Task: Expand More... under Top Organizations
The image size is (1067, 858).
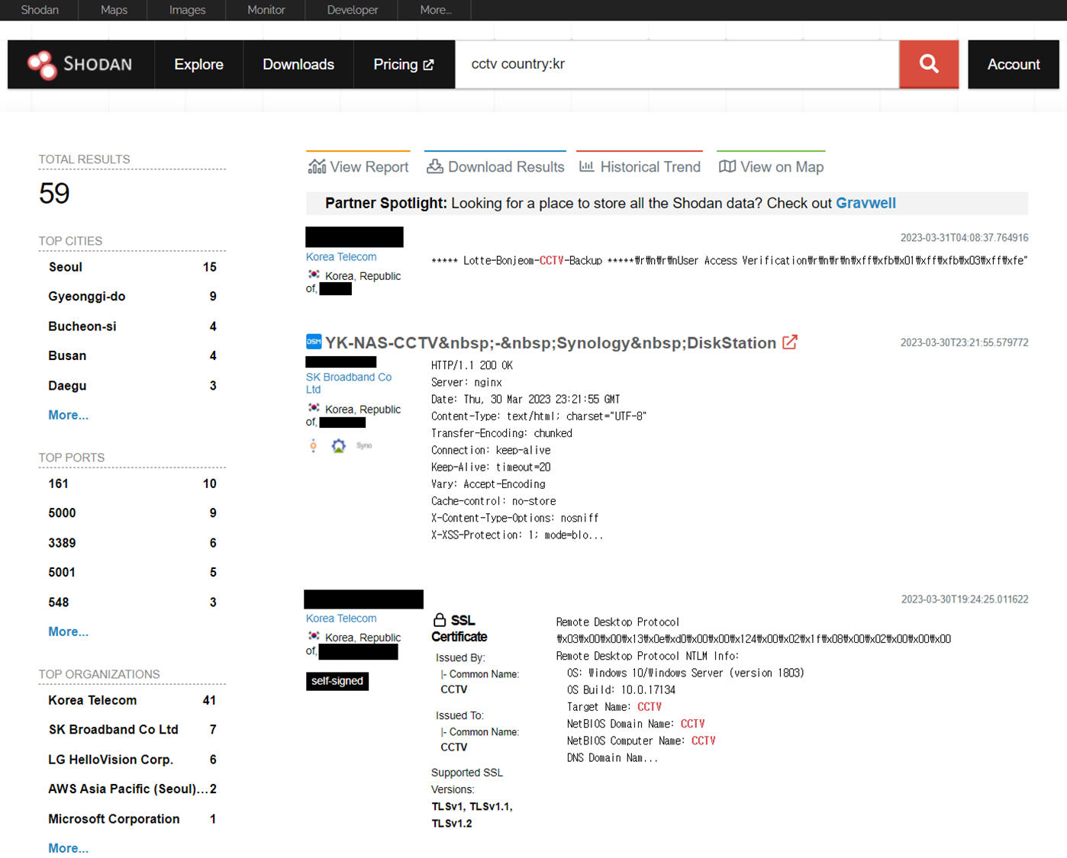Action: [68, 848]
